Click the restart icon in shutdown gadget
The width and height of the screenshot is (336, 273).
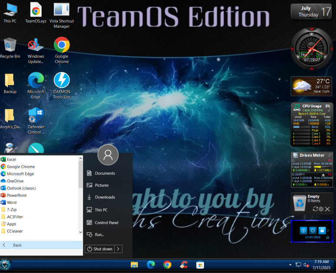[x=313, y=231]
